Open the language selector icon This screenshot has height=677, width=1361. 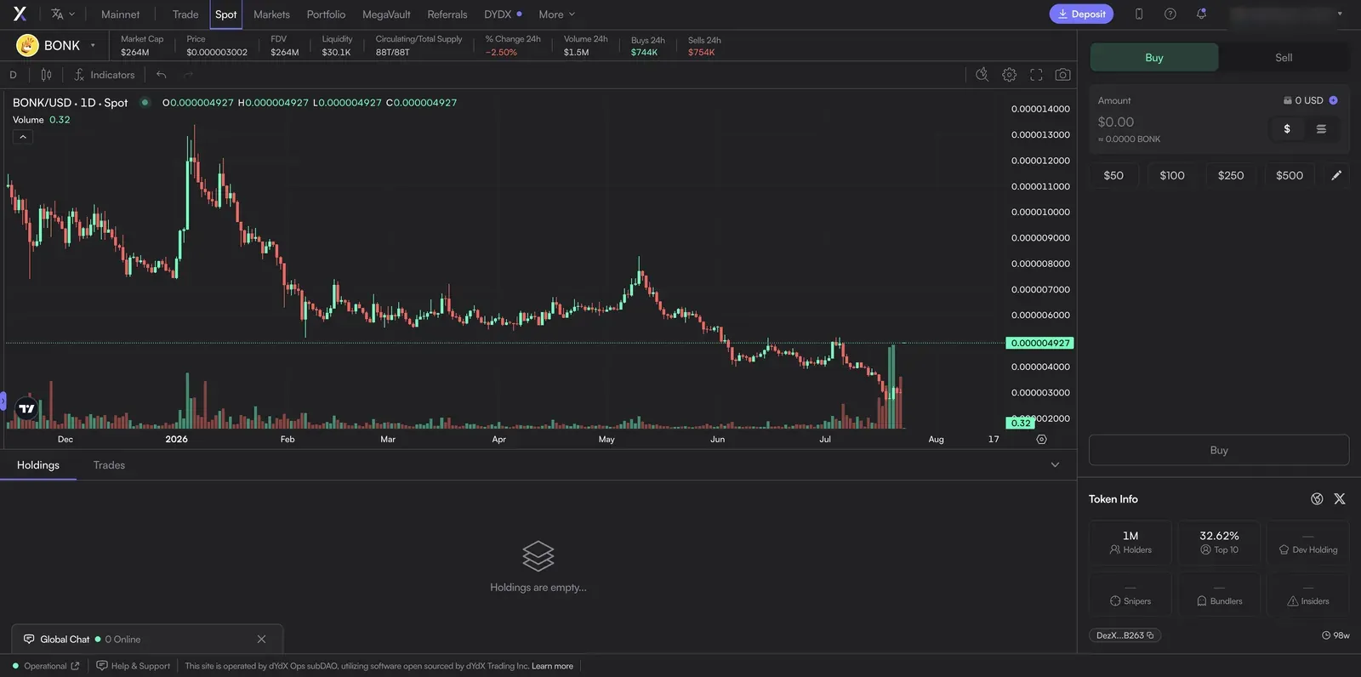pos(62,14)
